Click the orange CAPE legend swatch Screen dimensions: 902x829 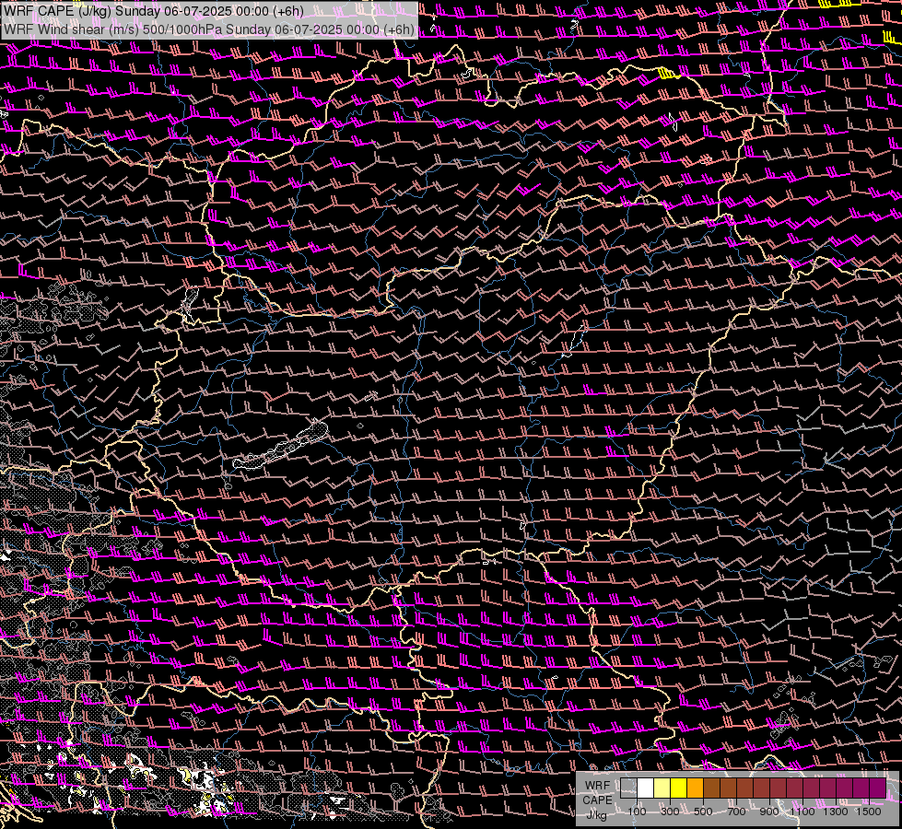pyautogui.click(x=696, y=788)
